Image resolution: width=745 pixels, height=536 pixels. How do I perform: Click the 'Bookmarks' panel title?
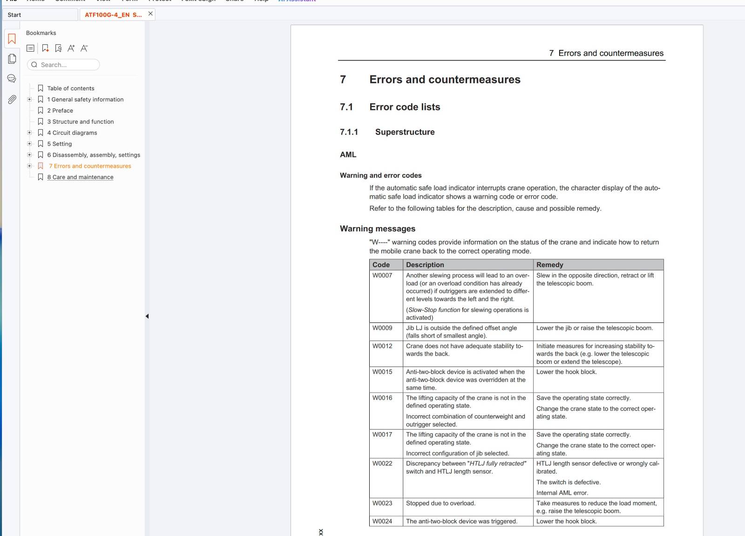41,33
